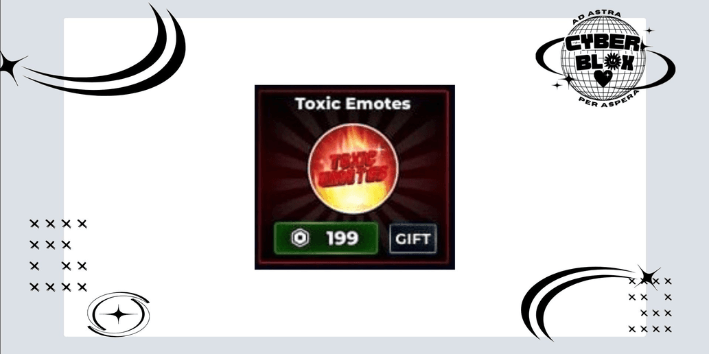This screenshot has width=709, height=354.
Task: Click the tiny sparkle above the globe's right side
Action: (649, 31)
